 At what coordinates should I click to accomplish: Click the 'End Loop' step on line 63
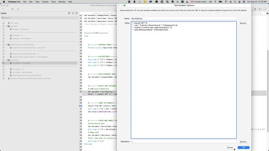tap(88, 144)
